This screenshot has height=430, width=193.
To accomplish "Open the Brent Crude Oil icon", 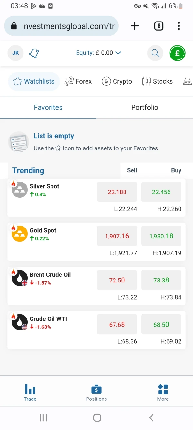I will [x=20, y=278].
